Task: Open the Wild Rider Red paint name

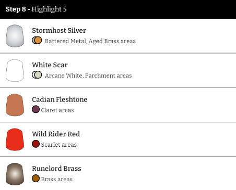Action: tap(56, 134)
